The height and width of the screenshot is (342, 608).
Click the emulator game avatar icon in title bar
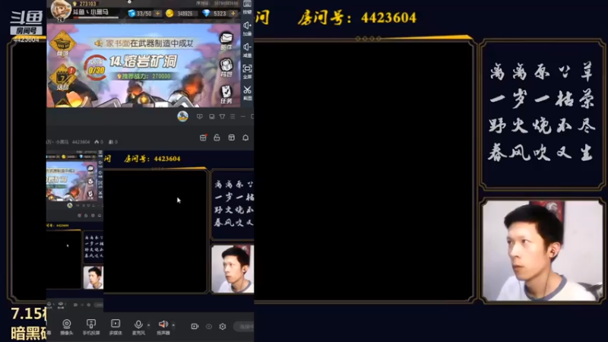tap(182, 116)
